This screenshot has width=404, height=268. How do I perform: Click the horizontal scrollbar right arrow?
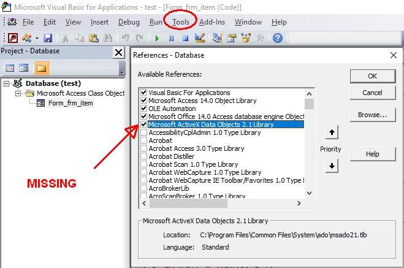pyautogui.click(x=299, y=204)
